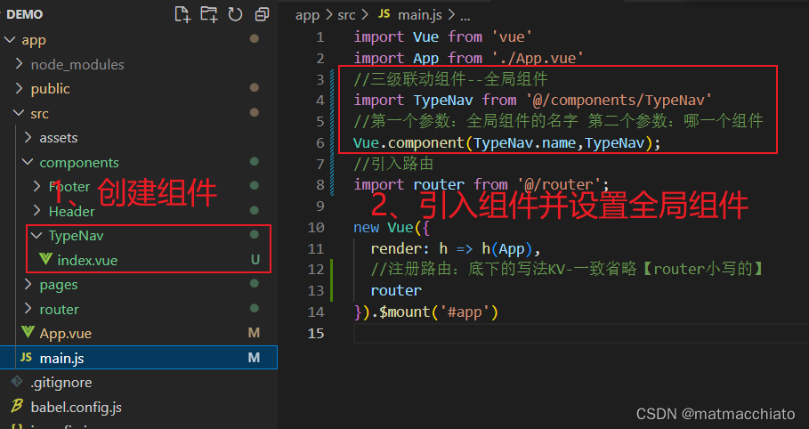
Task: Expand the assets folder
Action: click(x=28, y=137)
